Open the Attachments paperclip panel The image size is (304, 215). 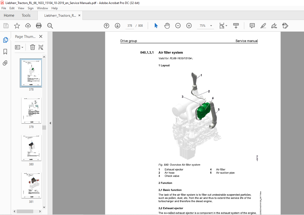tap(5, 63)
